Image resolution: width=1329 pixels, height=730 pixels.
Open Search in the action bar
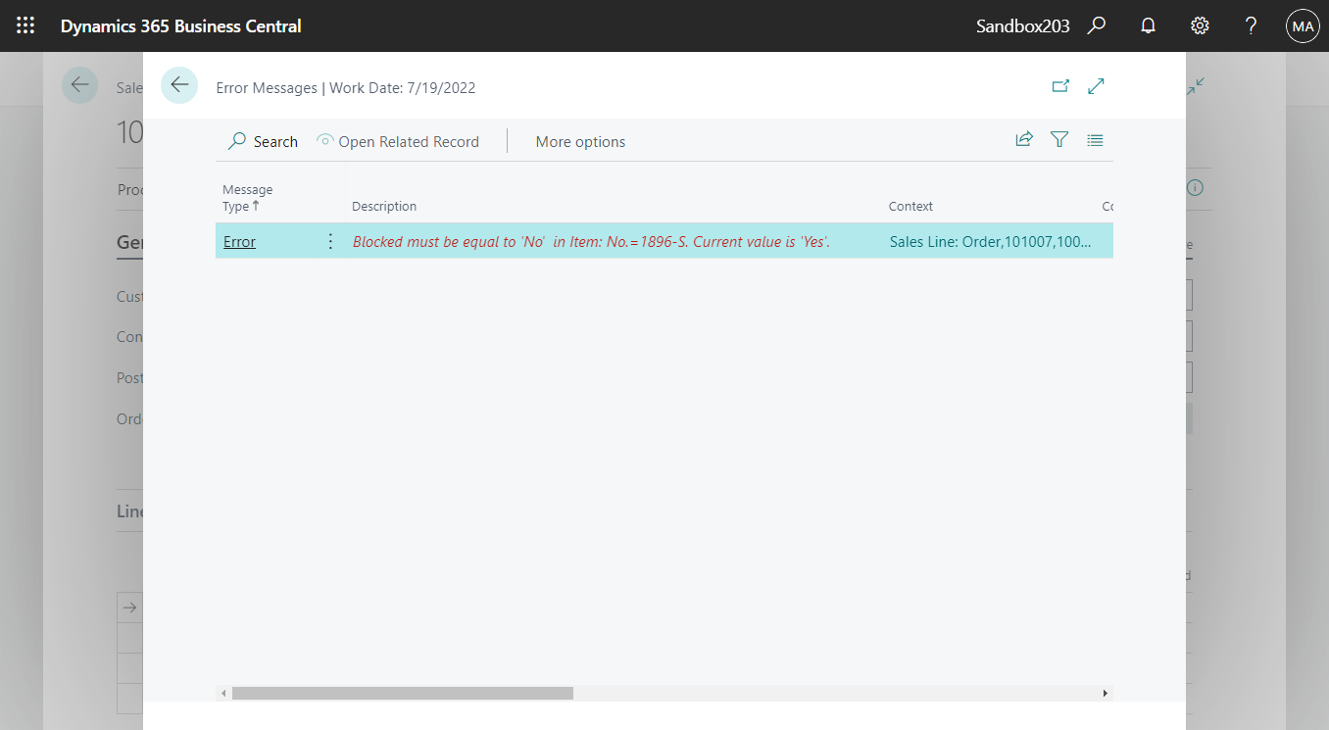(x=263, y=141)
